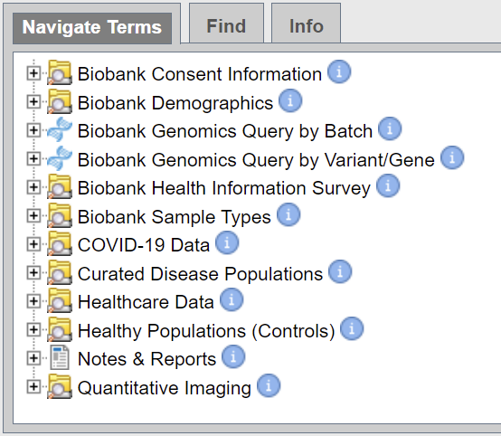Image resolution: width=501 pixels, height=436 pixels.
Task: Click the Notes & Reports document icon
Action: 60,357
